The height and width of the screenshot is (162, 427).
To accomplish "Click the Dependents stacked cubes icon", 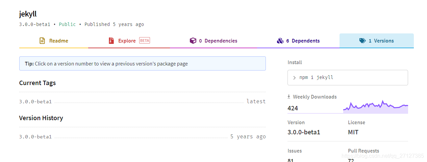I will click(280, 41).
